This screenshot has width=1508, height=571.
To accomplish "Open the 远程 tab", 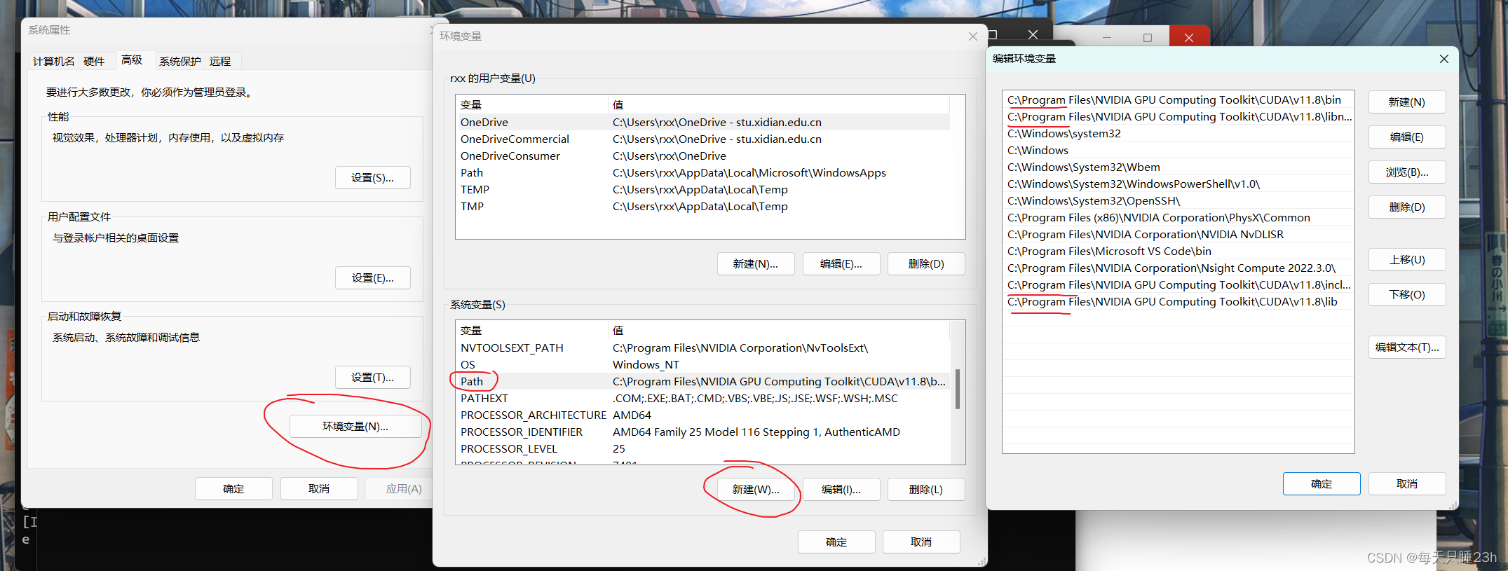I will point(220,61).
